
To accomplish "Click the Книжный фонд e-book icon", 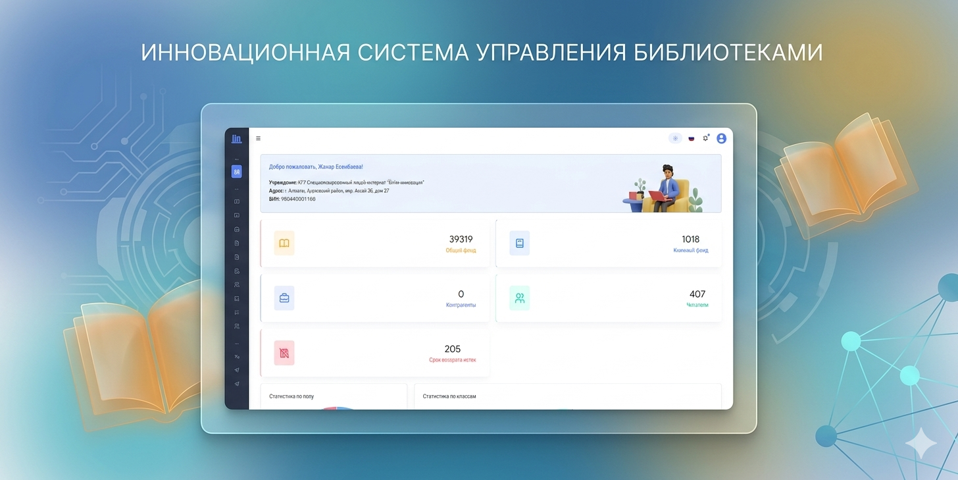I will 519,243.
